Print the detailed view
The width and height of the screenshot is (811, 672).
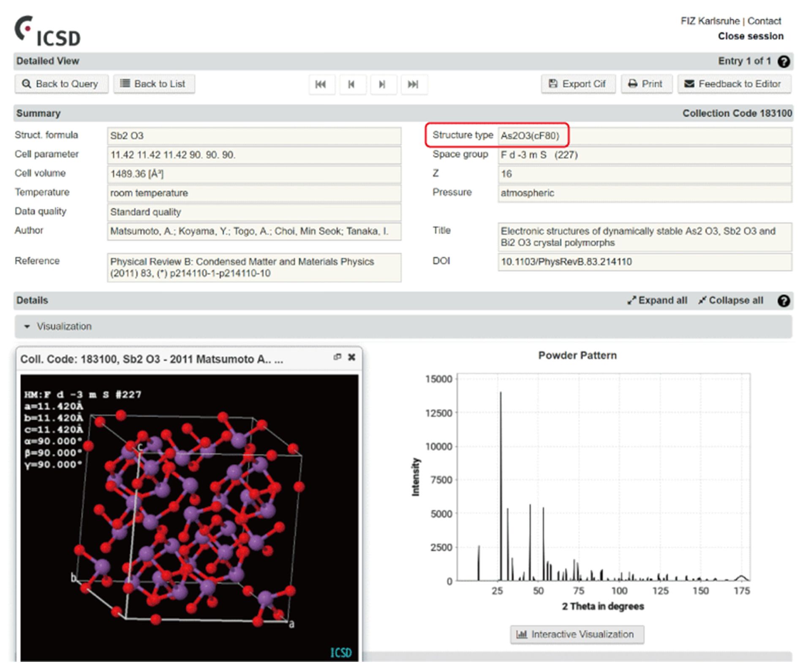[x=647, y=84]
